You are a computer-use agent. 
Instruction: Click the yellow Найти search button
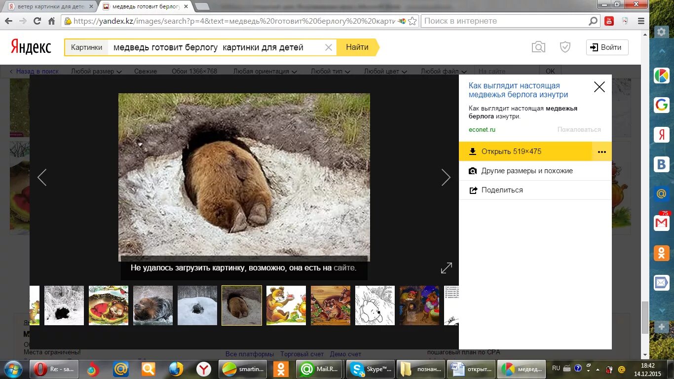coord(357,47)
